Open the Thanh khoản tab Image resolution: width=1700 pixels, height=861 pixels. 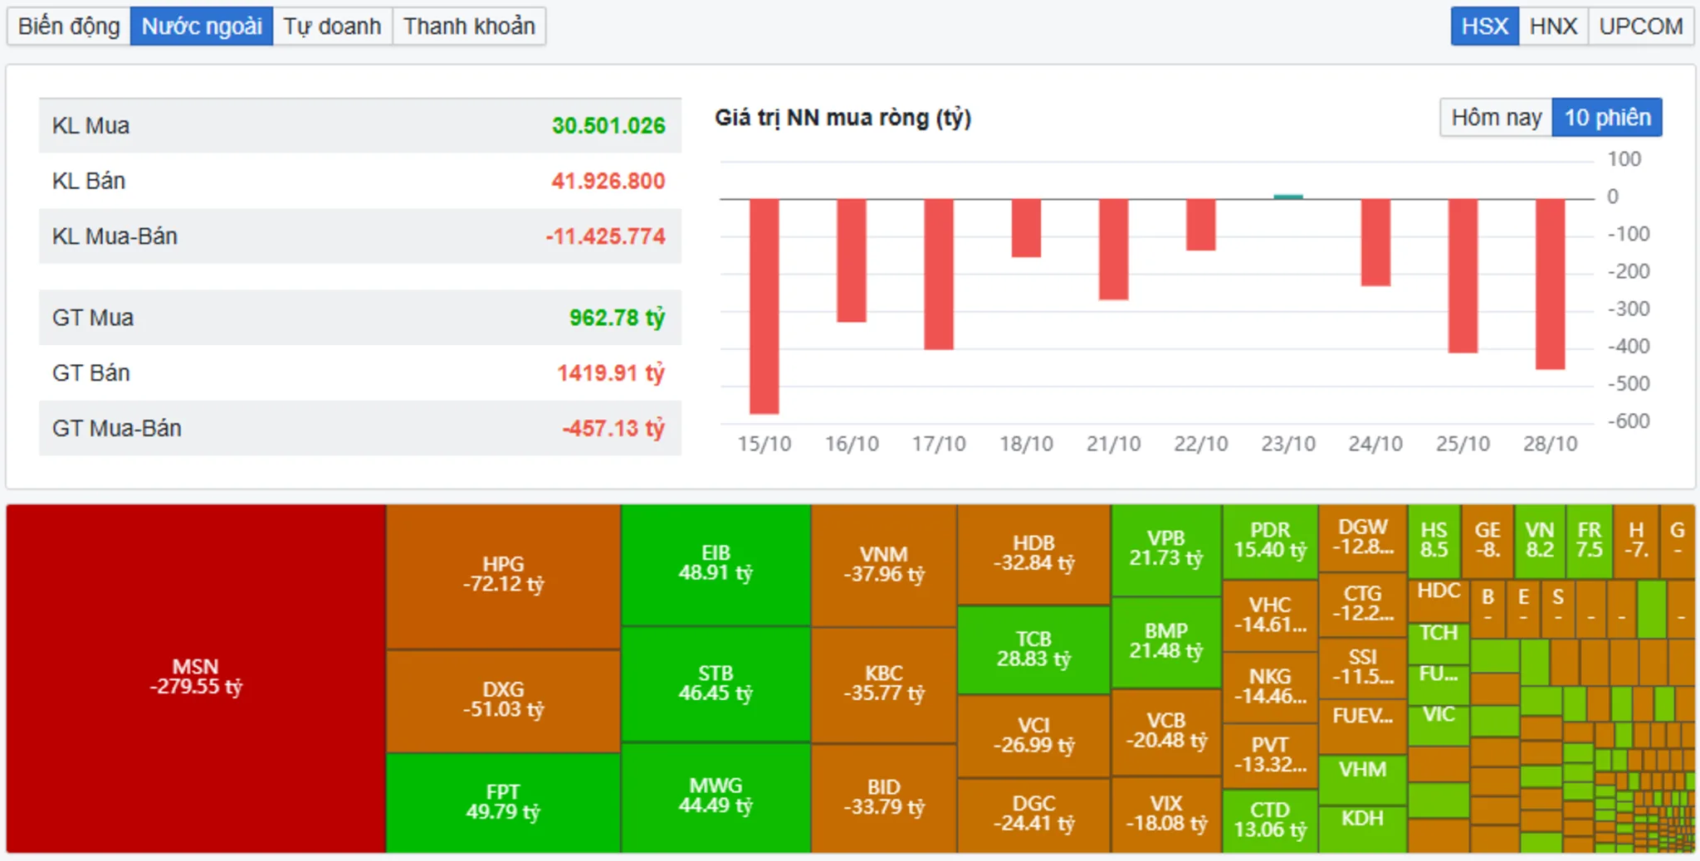(469, 27)
